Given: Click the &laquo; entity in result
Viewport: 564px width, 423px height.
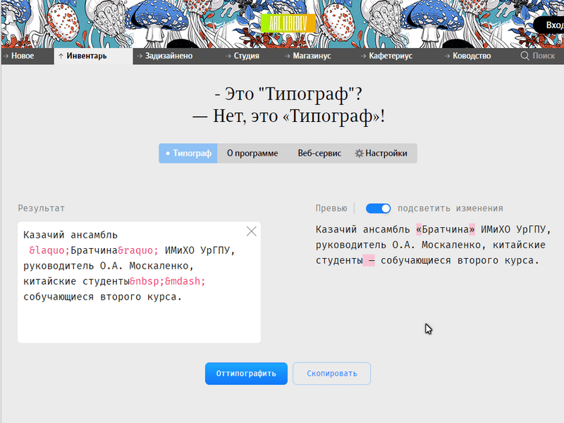Looking at the screenshot, I should click(49, 250).
